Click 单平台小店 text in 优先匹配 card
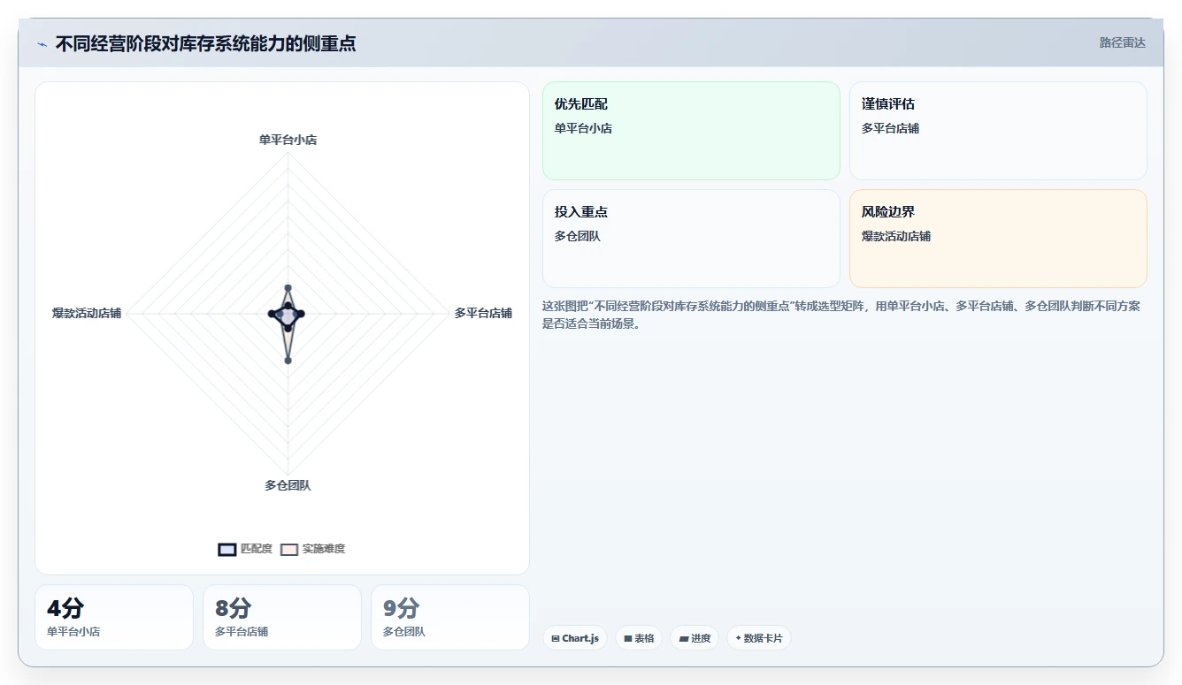 [x=583, y=128]
